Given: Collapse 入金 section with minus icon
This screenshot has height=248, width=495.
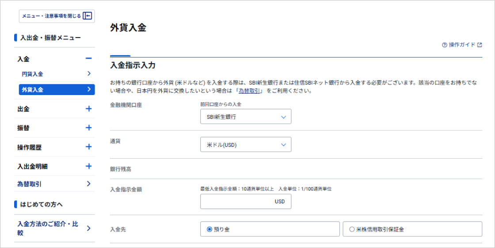Looking at the screenshot, I should pos(88,59).
